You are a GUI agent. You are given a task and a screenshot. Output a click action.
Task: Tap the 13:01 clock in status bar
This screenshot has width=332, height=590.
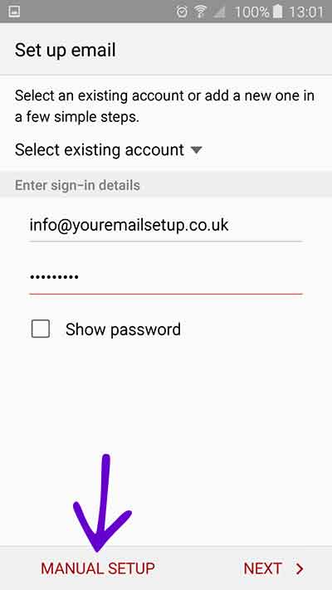305,12
